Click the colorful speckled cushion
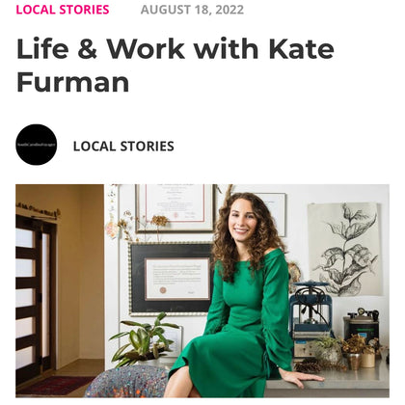This screenshot has height=405, width=405. [127, 382]
